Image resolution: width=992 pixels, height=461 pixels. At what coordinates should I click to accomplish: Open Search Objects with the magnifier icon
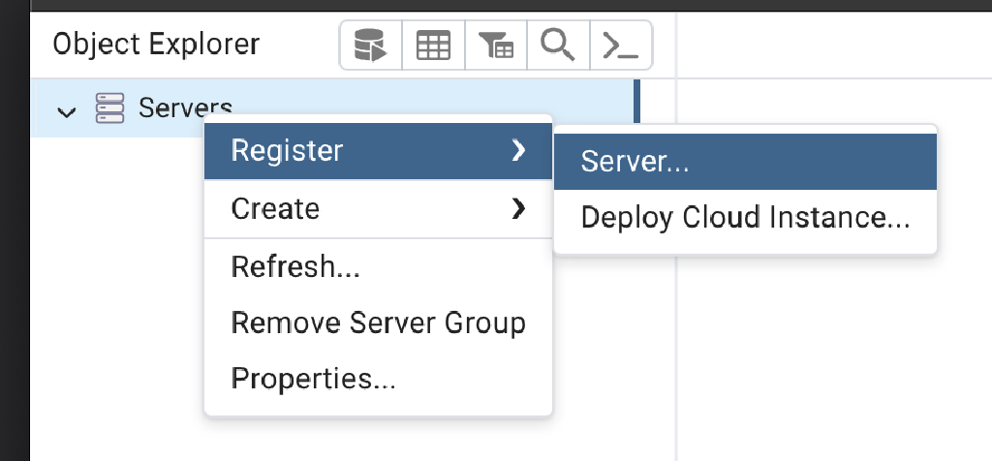tap(558, 46)
